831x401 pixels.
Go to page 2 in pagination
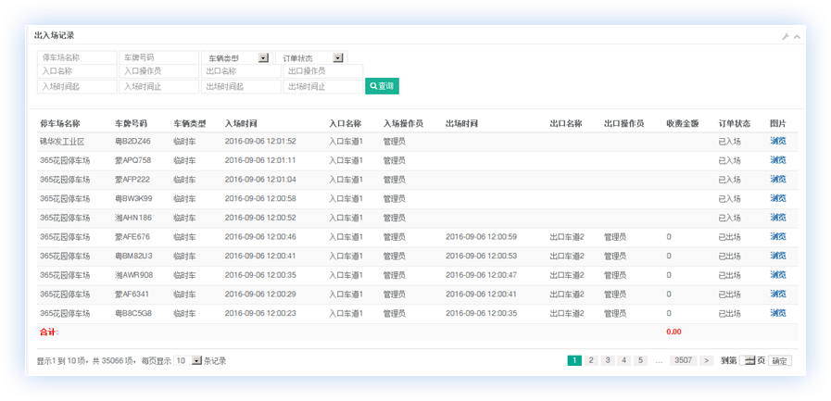tap(591, 360)
